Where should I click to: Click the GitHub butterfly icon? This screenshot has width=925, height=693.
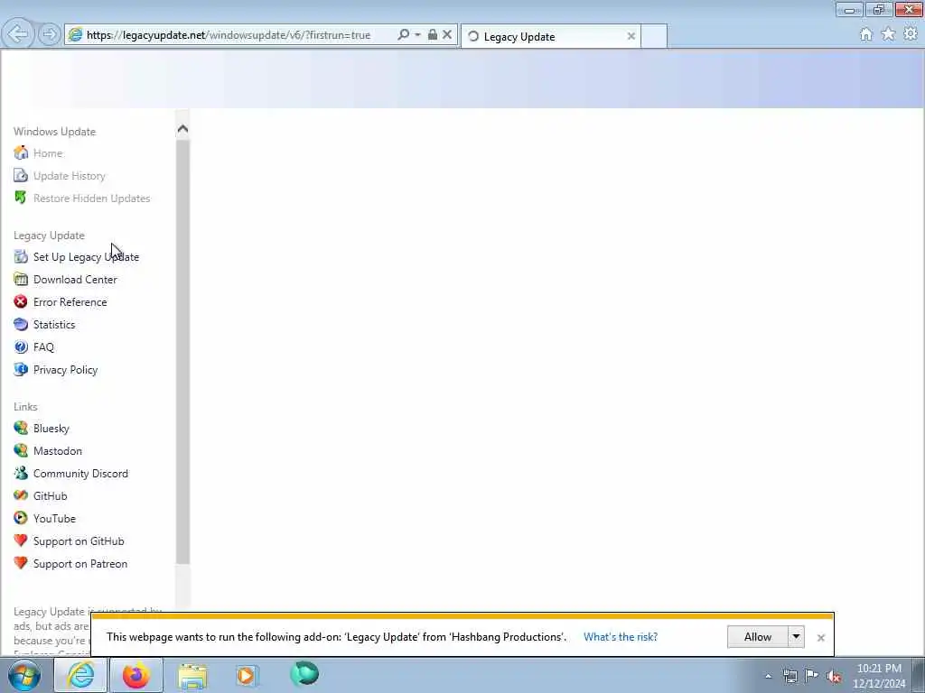click(x=21, y=495)
